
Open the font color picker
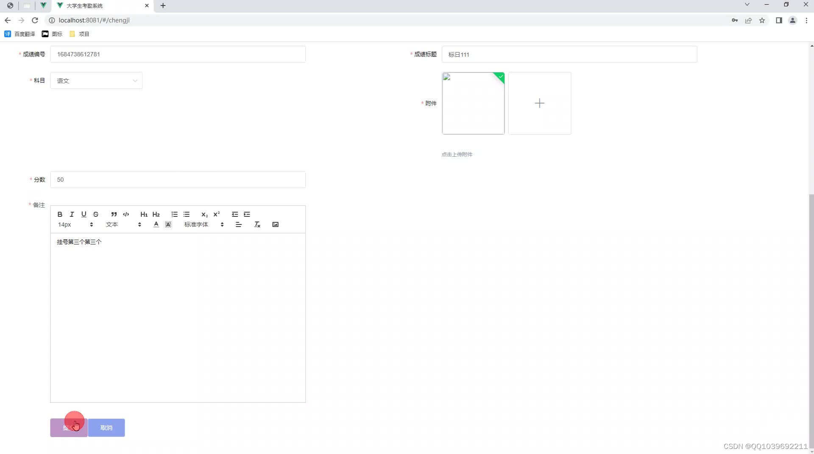[156, 224]
